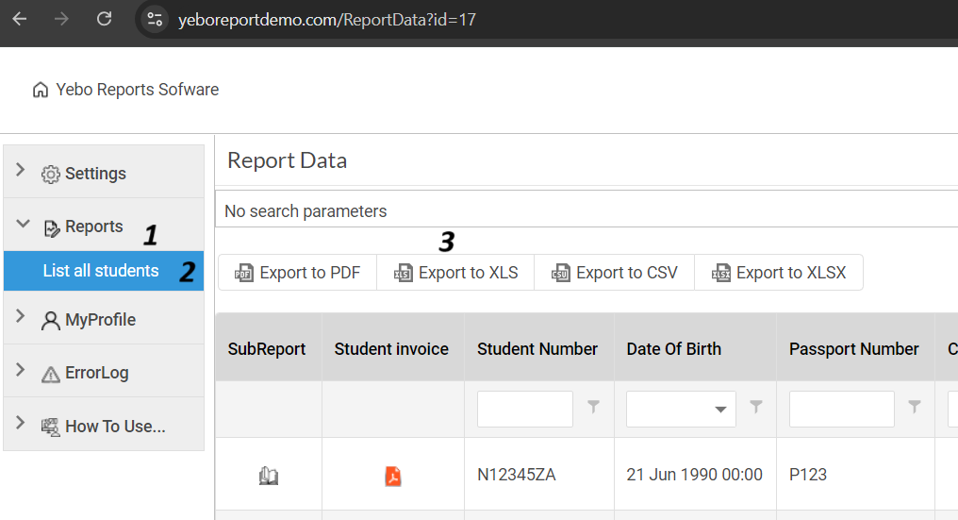Click the XLSX icon on Export to XLSX
This screenshot has height=520, width=958.
tap(721, 273)
